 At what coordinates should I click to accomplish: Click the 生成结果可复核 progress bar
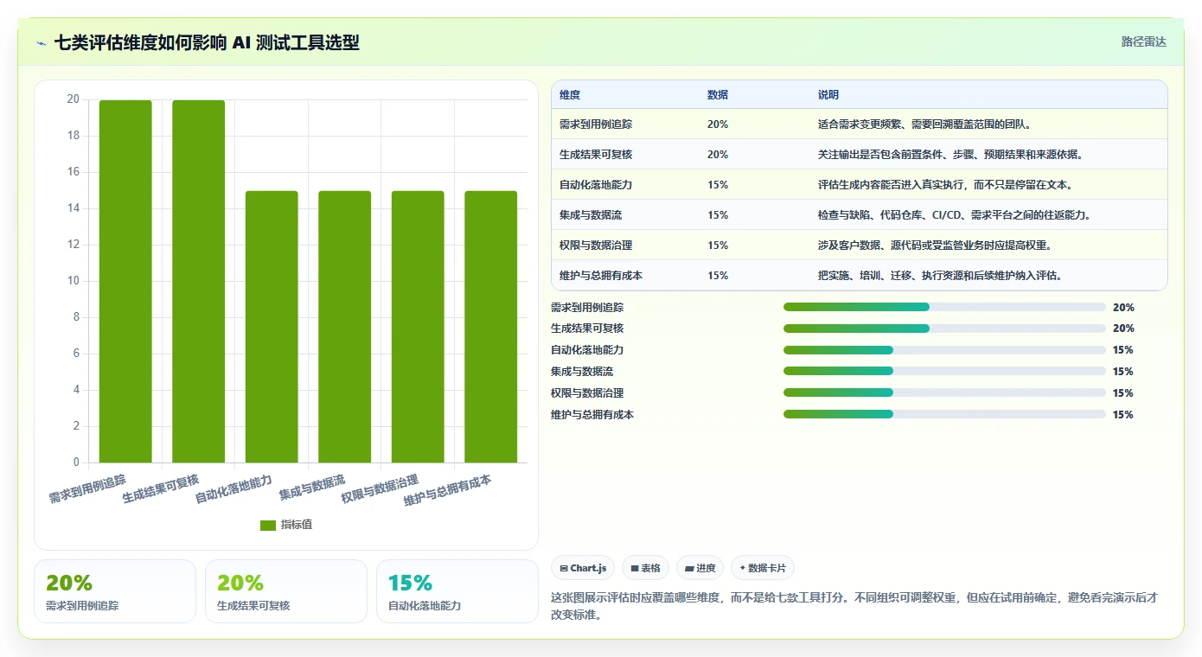pyautogui.click(x=944, y=328)
